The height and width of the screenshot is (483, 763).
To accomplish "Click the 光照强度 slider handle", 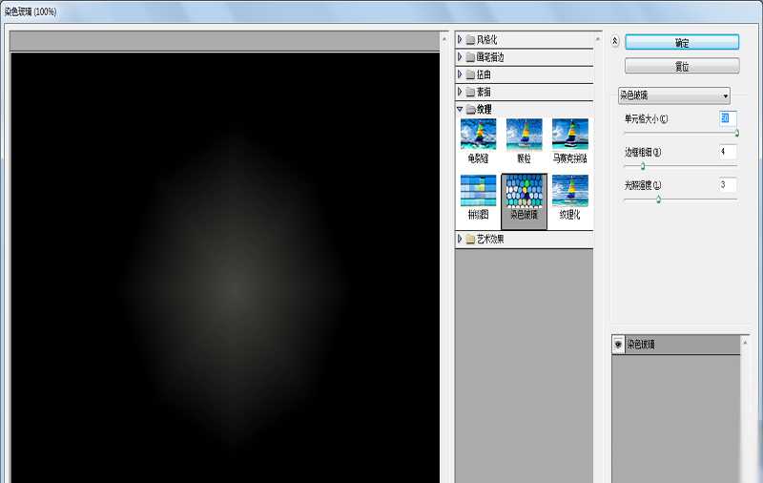I will click(x=658, y=199).
